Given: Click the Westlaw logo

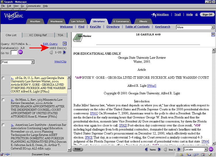Looking at the screenshot, I should (x=14, y=16).
